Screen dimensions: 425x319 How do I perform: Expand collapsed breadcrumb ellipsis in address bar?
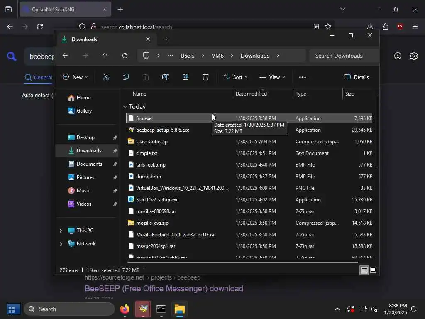click(170, 55)
